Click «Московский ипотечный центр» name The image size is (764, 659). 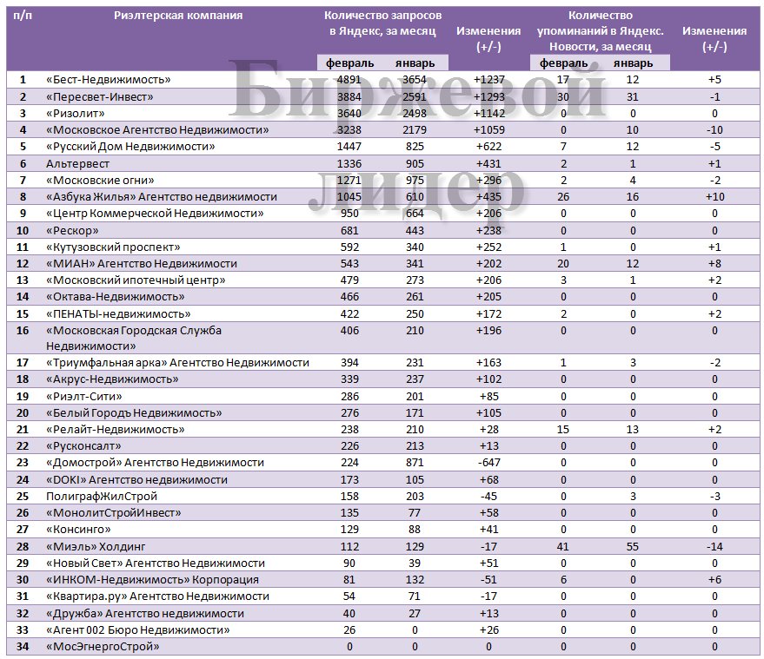(x=136, y=280)
